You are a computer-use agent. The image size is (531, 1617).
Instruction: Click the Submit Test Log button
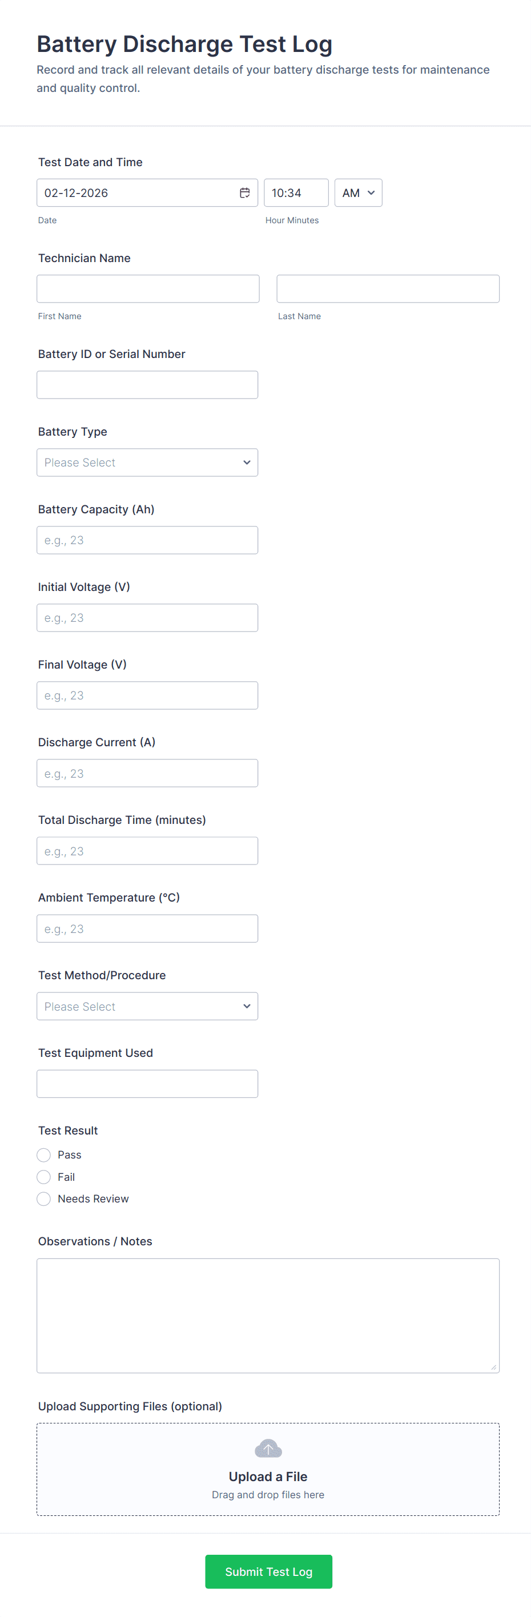click(268, 1571)
